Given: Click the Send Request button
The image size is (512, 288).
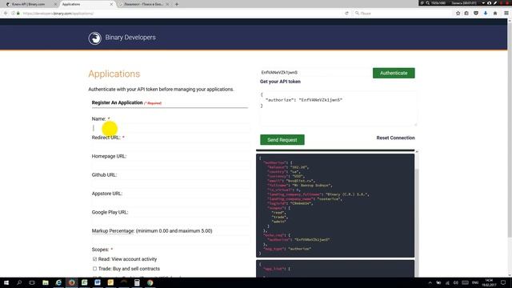Looking at the screenshot, I should (282, 140).
